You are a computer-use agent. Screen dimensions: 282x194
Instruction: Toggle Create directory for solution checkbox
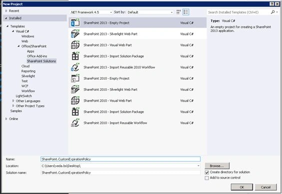207,172
